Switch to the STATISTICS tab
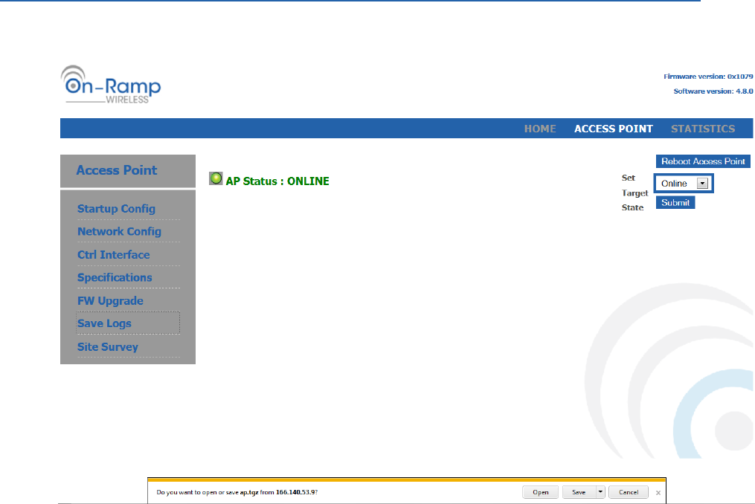The image size is (755, 504). pyautogui.click(x=703, y=129)
